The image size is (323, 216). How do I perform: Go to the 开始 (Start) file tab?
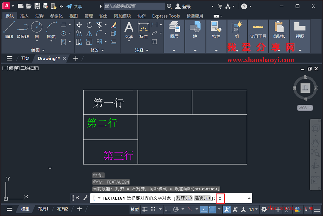pyautogui.click(x=25, y=58)
